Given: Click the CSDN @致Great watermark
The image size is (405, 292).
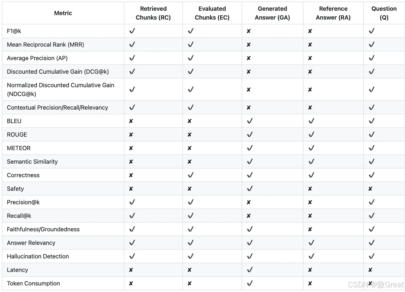Looking at the screenshot, I should (x=375, y=285).
